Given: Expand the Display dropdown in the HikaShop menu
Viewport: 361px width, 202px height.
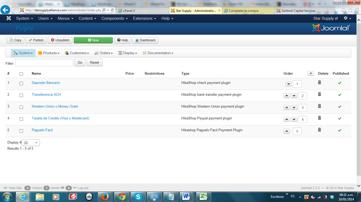Looking at the screenshot, I should [128, 53].
